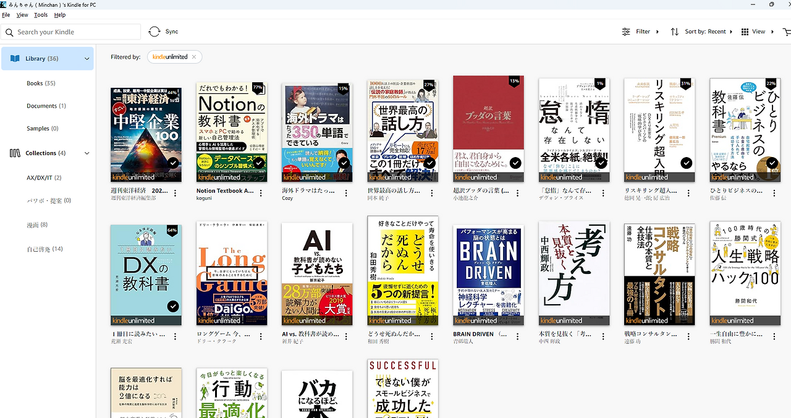The image size is (791, 418).
Task: Click downloaded checkmark on 海外ドラマ cover
Action: pyautogui.click(x=345, y=163)
